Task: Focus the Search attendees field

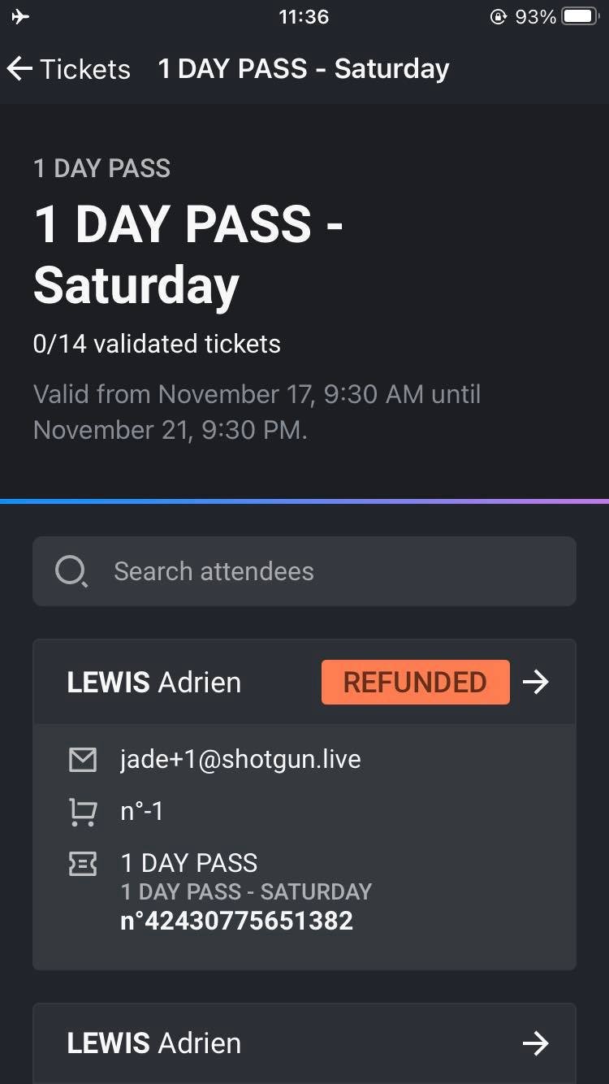Action: [x=304, y=571]
